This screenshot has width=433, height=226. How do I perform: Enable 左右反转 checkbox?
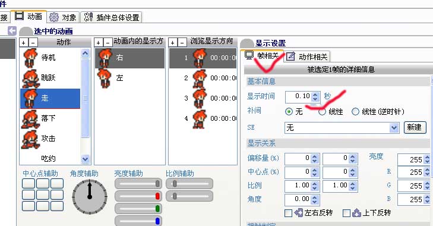tap(289, 213)
